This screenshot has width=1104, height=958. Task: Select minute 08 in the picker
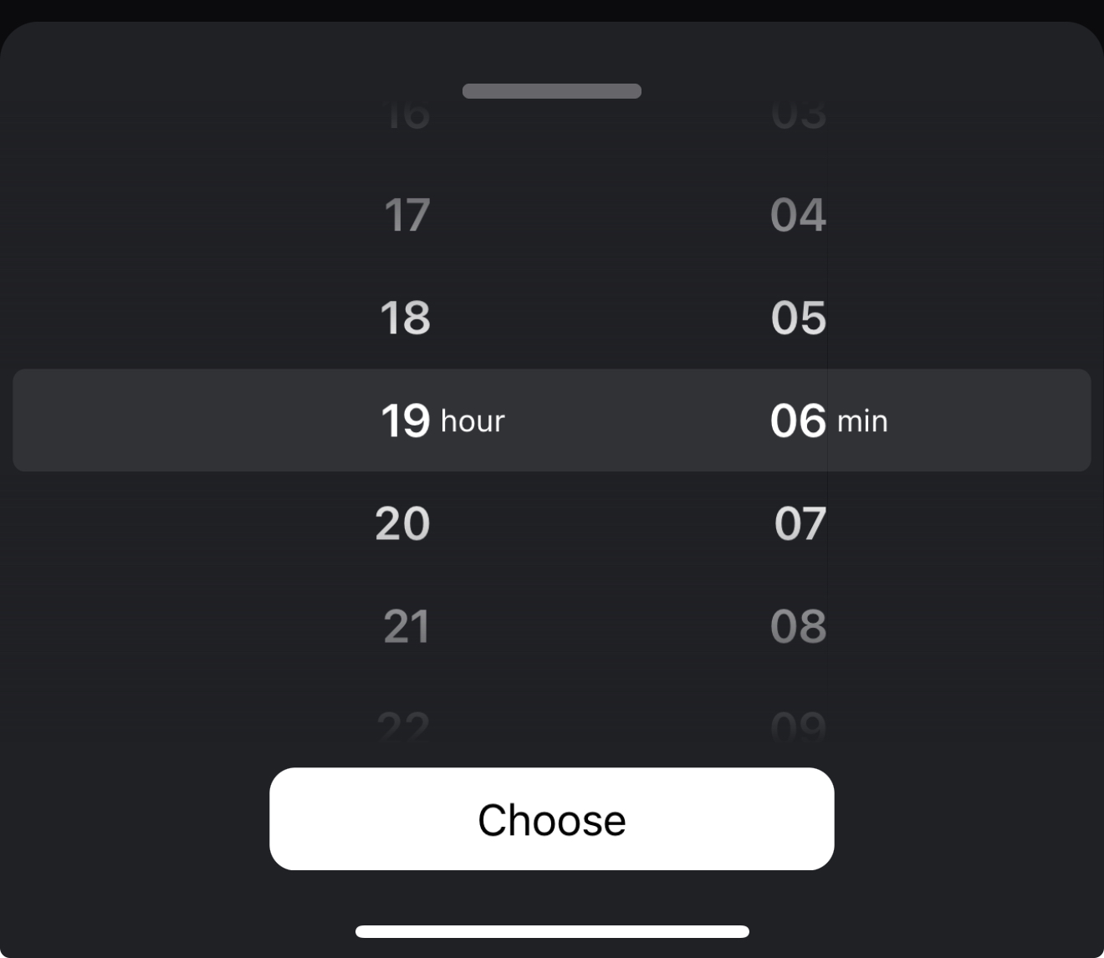798,626
